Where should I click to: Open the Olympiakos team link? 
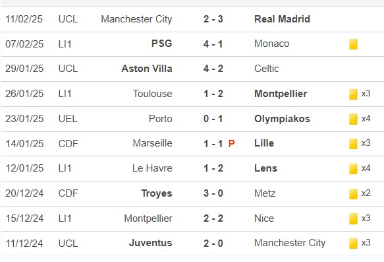282,119
